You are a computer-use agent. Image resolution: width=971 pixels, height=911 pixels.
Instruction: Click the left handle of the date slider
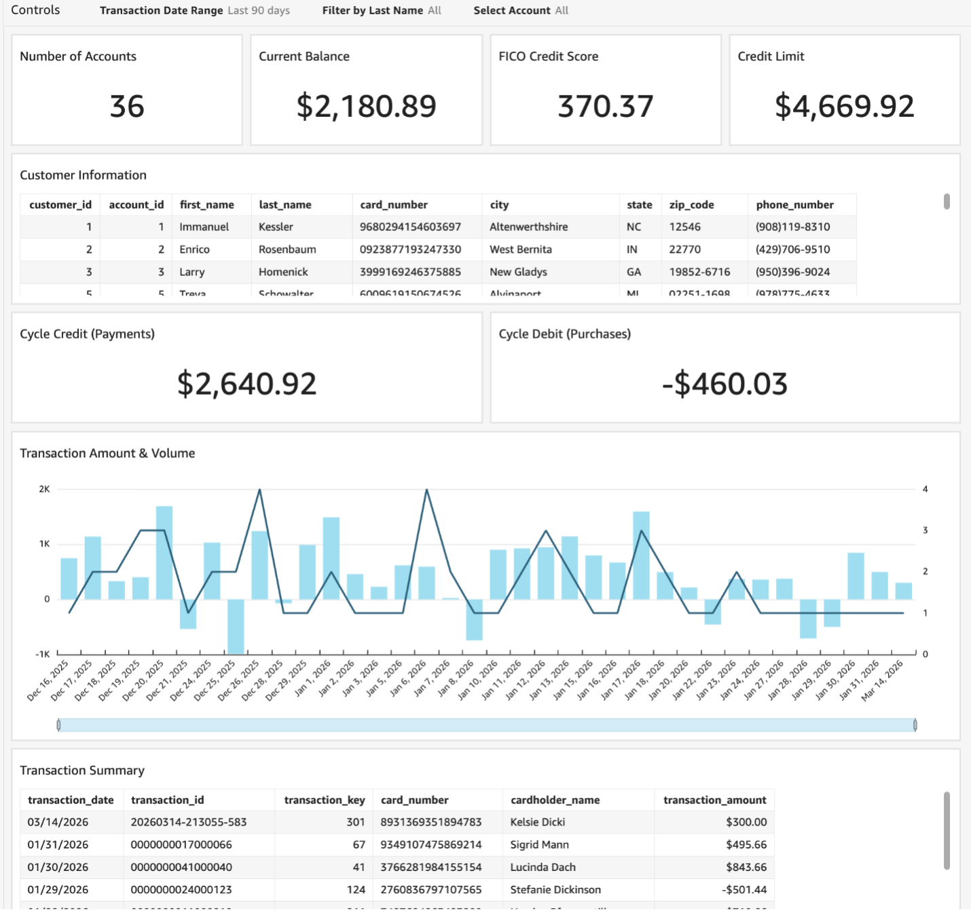[58, 725]
